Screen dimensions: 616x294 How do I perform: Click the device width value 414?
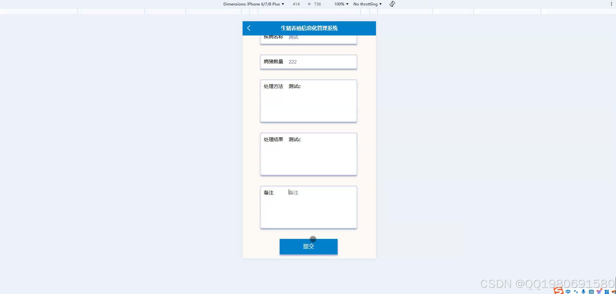296,4
